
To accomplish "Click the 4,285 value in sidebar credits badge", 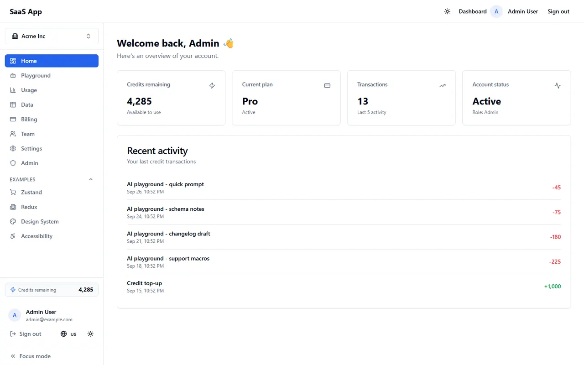I will point(86,290).
